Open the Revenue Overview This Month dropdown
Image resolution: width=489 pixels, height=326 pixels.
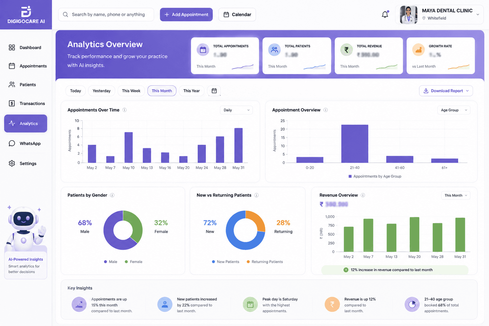pos(456,195)
